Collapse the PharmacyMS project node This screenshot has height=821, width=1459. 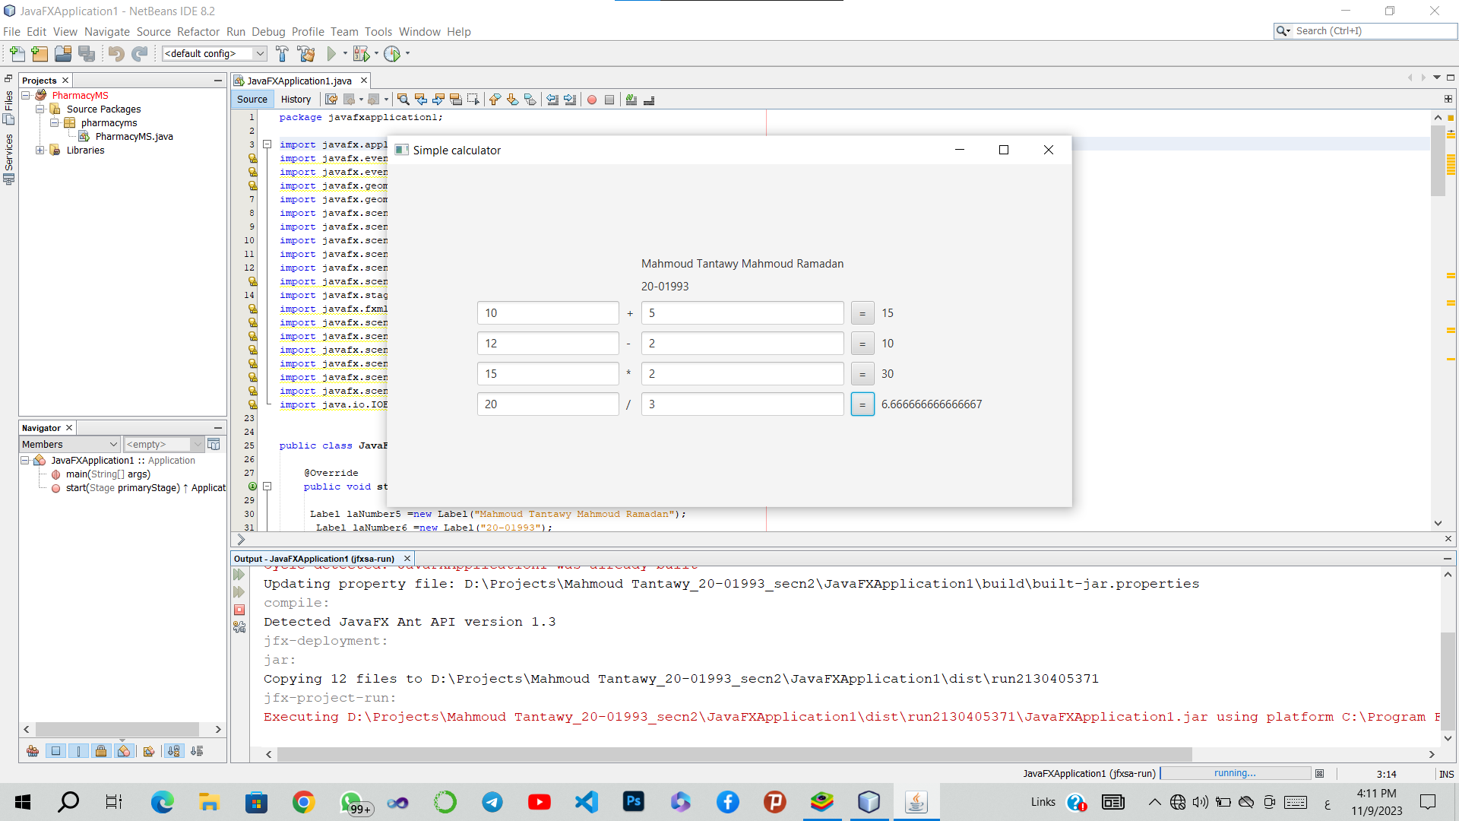tap(25, 95)
